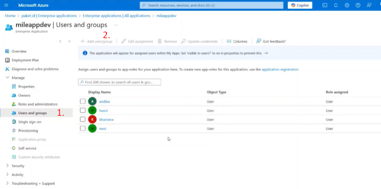
Task: Click husni's avatar icon
Action: [x=92, y=110]
